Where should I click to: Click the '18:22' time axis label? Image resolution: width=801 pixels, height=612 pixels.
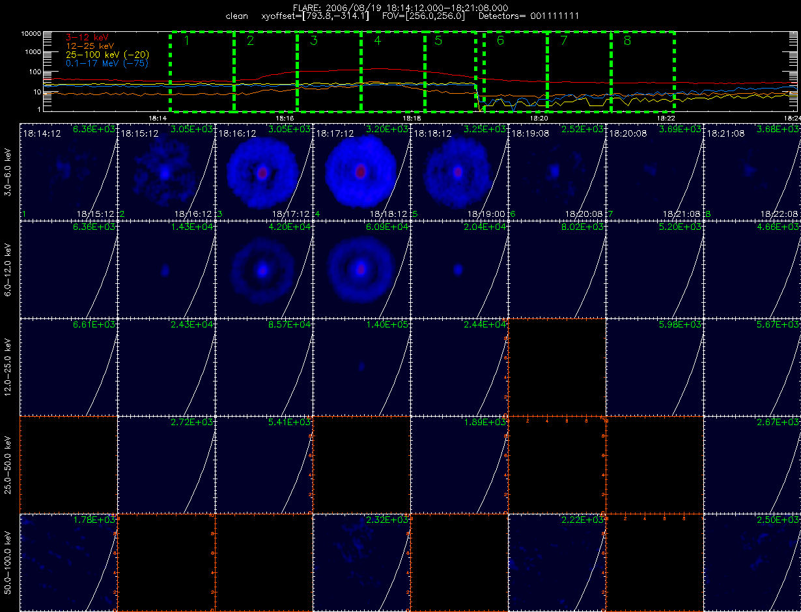coord(666,118)
